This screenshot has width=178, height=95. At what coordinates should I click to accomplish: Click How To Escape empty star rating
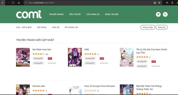[x=90, y=91]
